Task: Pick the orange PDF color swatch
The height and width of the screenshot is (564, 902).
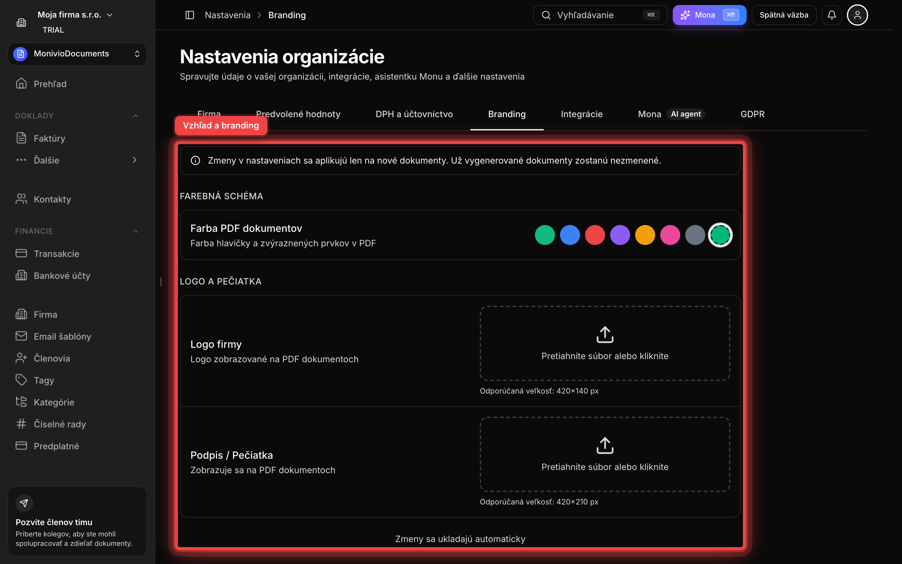Action: tap(645, 235)
